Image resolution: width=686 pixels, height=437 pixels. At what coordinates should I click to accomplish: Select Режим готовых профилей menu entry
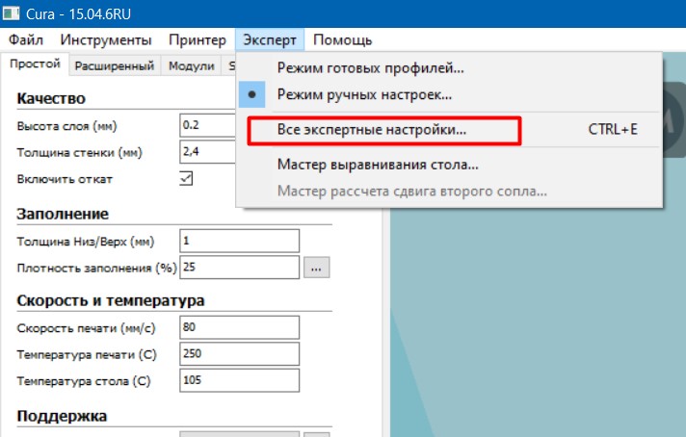click(449, 68)
